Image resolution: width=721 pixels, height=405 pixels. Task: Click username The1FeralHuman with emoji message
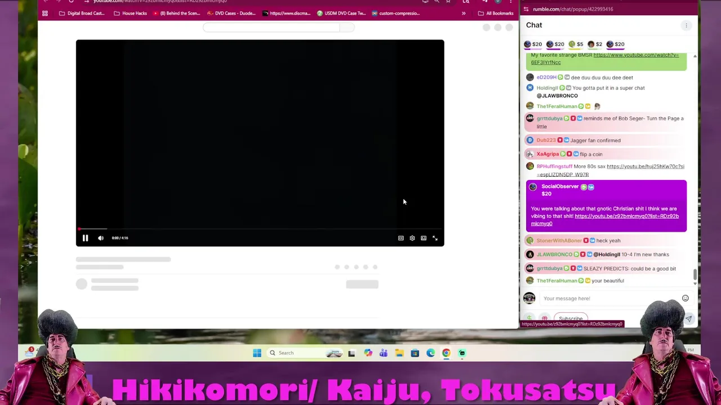pos(557,106)
